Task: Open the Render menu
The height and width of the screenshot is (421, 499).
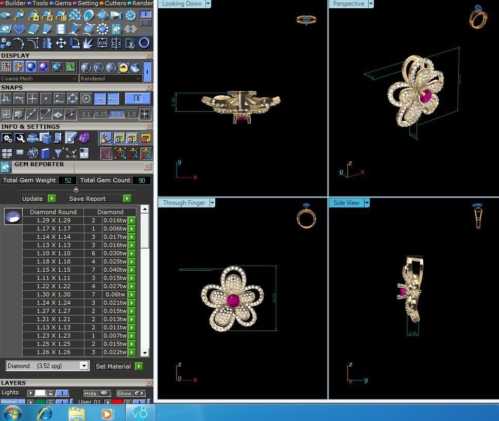Action: point(141,3)
